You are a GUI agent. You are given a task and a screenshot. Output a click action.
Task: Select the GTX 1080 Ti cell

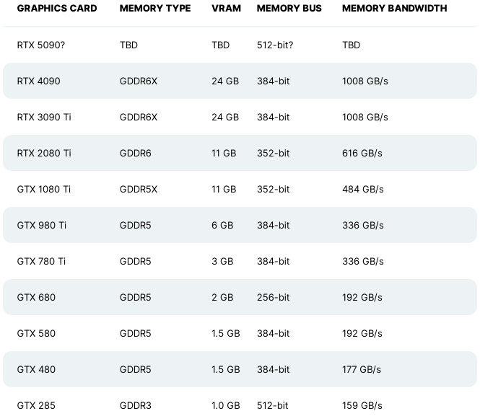(44, 189)
